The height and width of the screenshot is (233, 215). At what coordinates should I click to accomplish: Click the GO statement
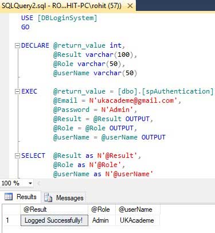click(x=25, y=27)
